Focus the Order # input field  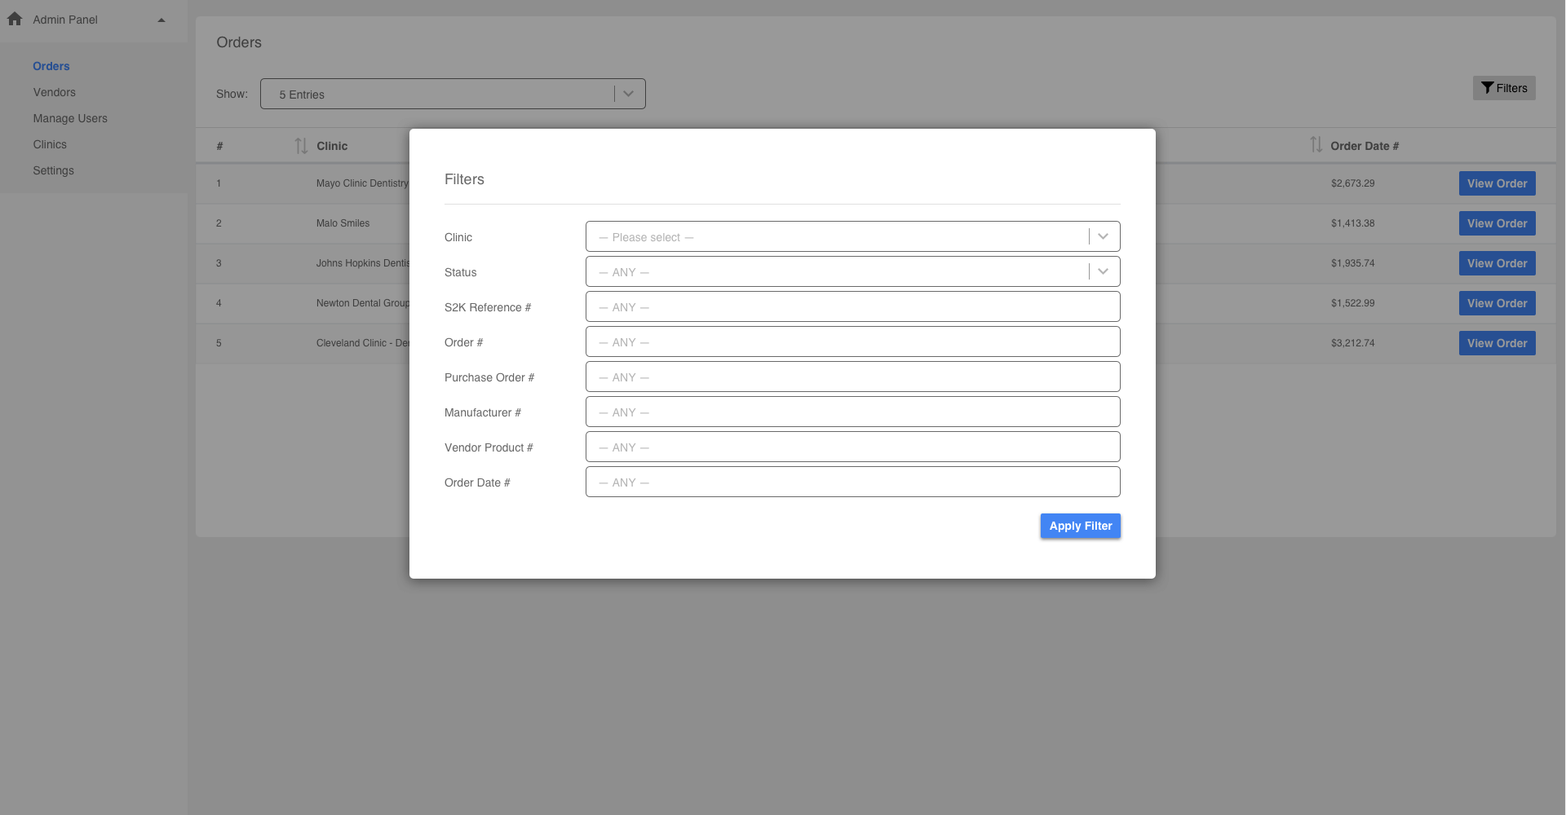click(852, 341)
